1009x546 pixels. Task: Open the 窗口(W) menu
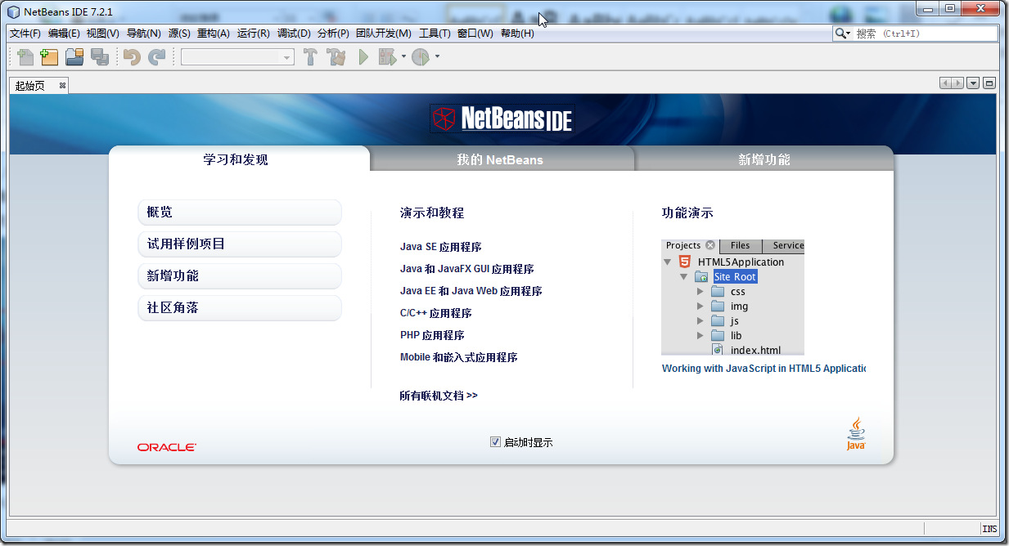click(475, 34)
